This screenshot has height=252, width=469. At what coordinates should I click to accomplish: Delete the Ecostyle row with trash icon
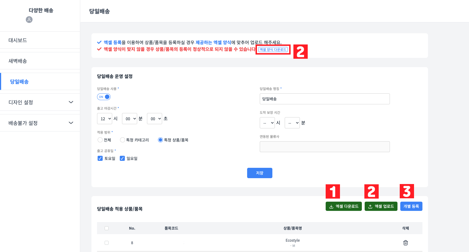(405, 243)
